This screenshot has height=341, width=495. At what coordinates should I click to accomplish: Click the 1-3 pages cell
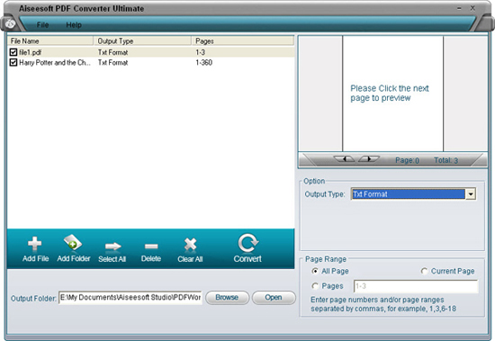(200, 52)
